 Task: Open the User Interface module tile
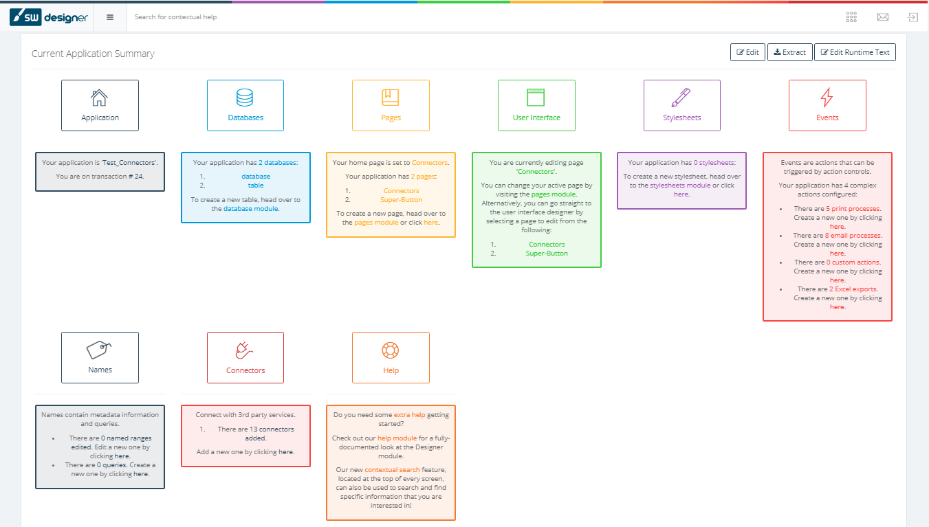(x=536, y=105)
